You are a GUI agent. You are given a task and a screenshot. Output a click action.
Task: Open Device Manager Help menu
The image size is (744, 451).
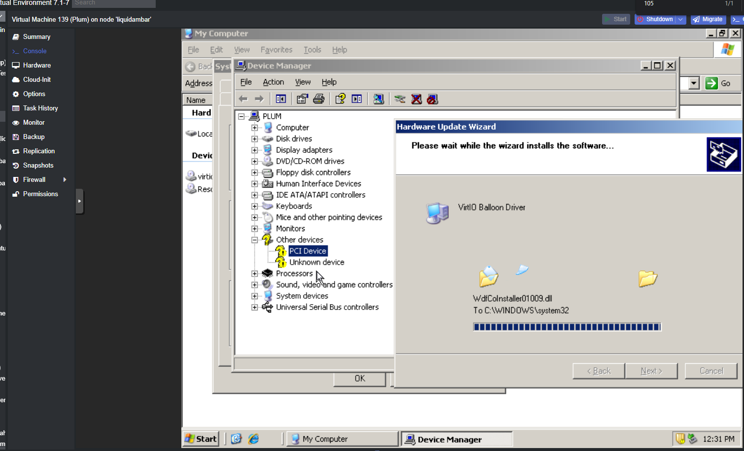click(329, 82)
